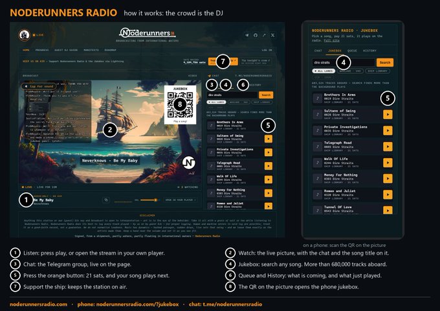Play Telegraph Road in the desktop jukebox
The width and height of the screenshot is (440, 311).
pyautogui.click(x=269, y=166)
